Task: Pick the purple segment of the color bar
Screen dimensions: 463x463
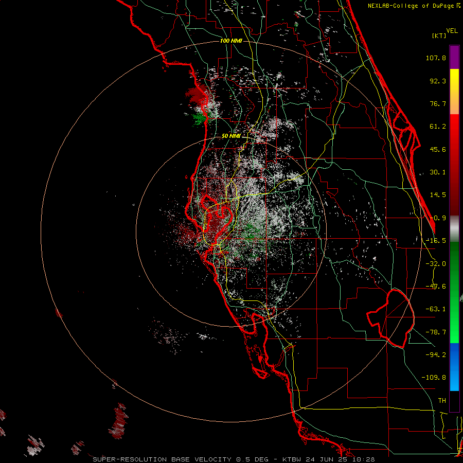Action: tap(454, 57)
